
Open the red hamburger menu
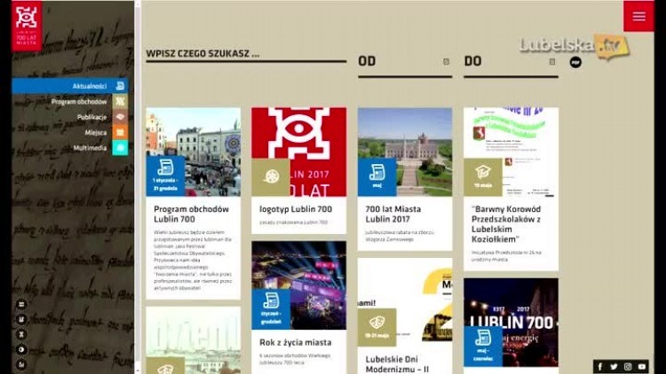638,16
